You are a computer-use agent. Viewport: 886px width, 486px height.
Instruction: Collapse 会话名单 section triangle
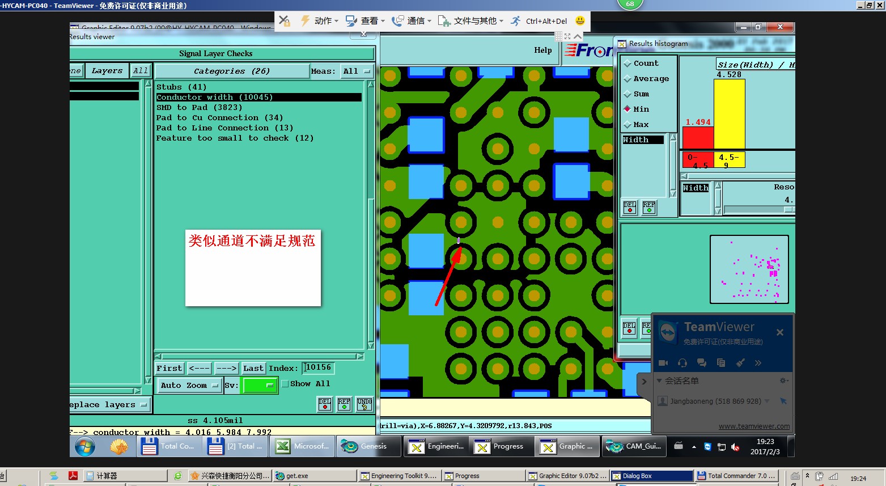[659, 381]
